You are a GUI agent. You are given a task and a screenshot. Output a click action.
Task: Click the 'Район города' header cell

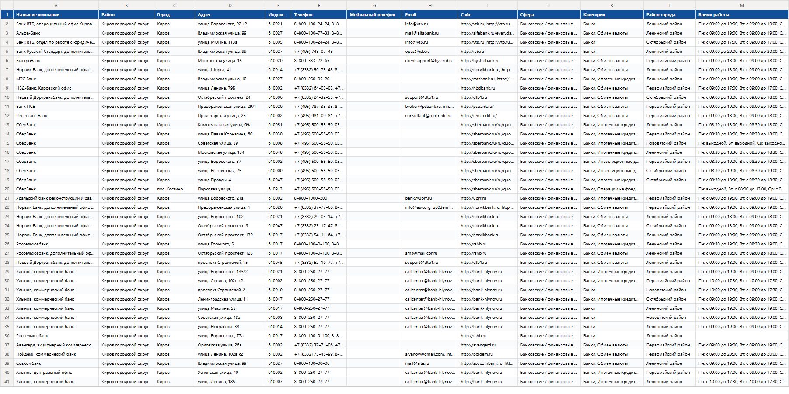[669, 14]
